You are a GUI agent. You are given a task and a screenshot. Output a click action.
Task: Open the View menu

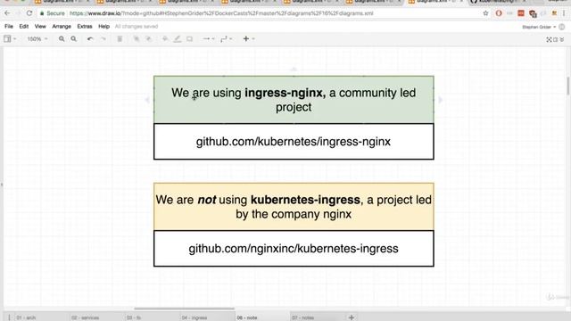[40, 27]
